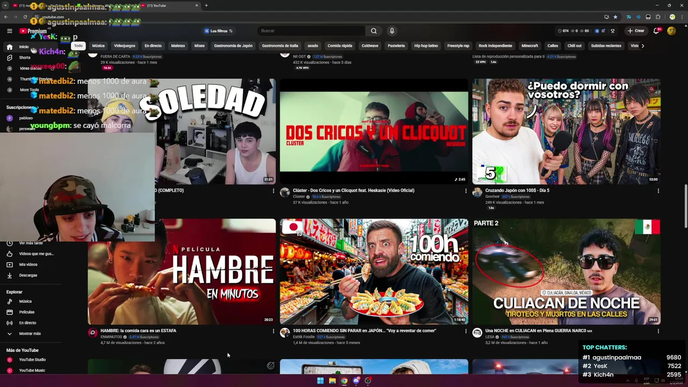Screen dimensions: 688x387
Task: Open Dos Cricos y un Clicquot thumbnail
Action: pyautogui.click(x=374, y=132)
